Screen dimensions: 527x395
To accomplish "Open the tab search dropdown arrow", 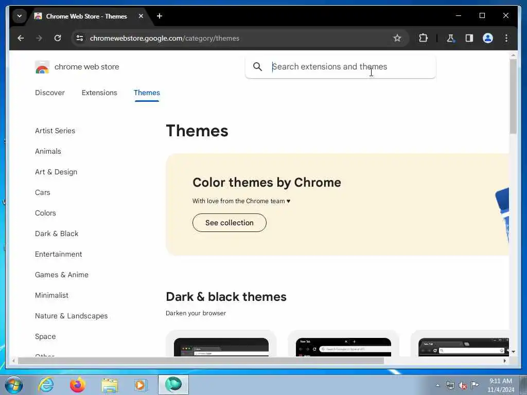I will point(20,16).
